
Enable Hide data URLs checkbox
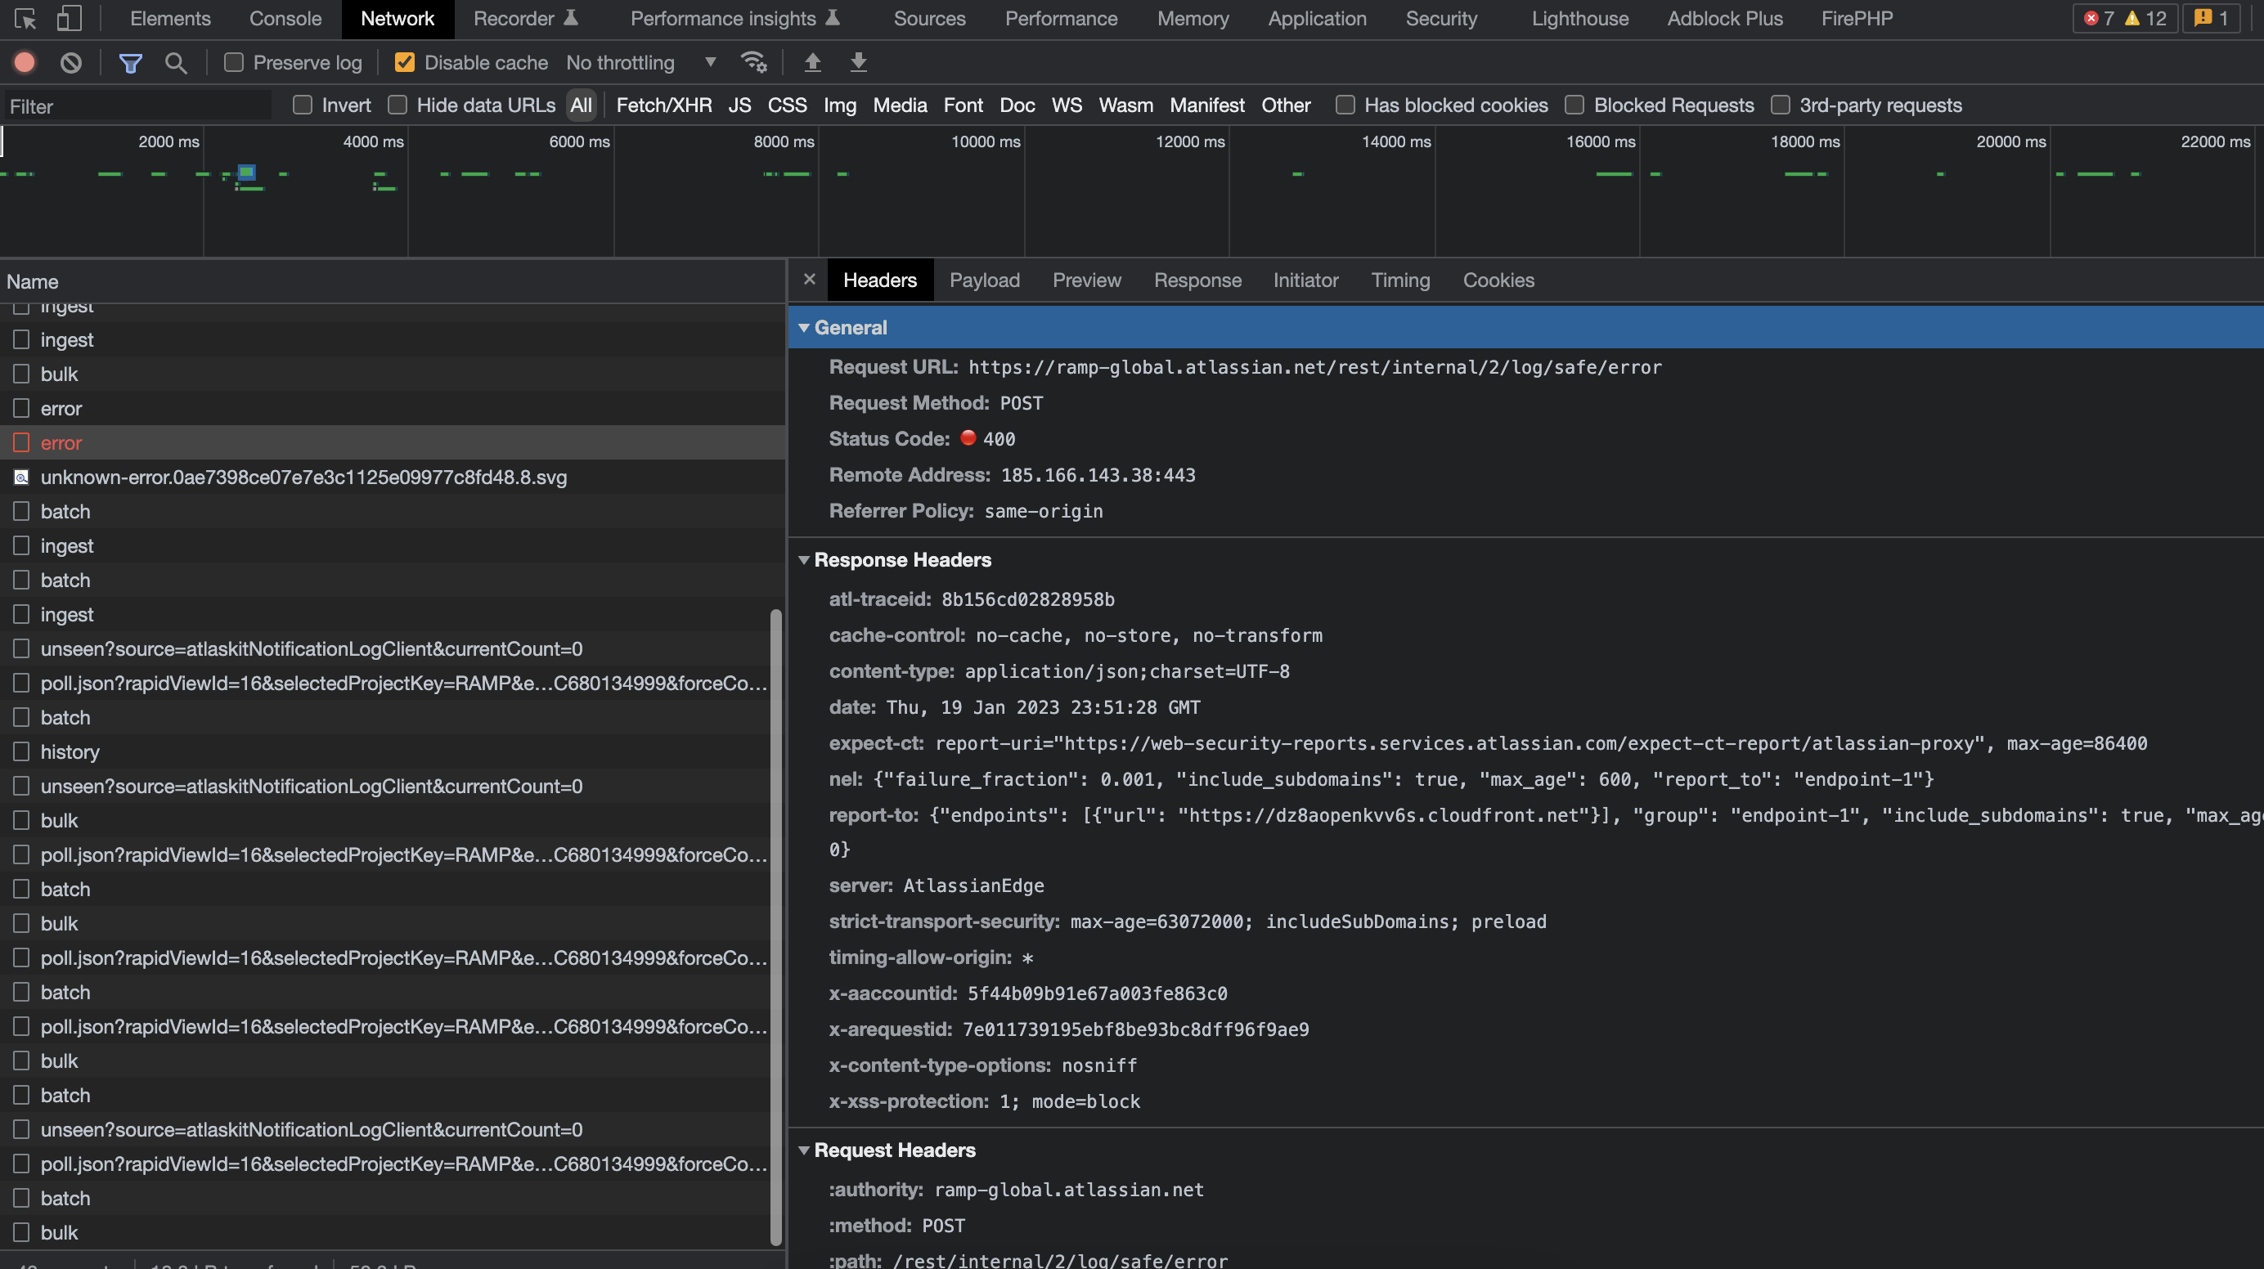(398, 105)
